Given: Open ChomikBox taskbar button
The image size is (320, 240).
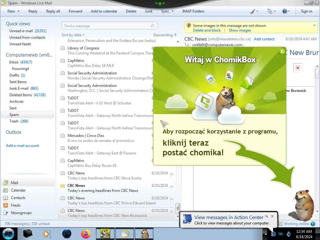Looking at the screenshot, I should coord(105,234).
